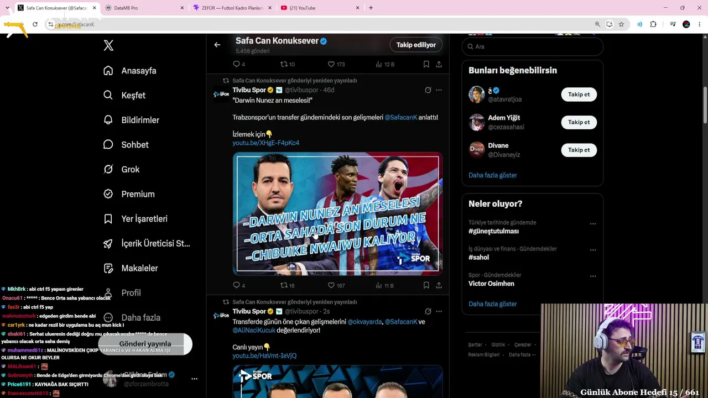Open Makaleler in the sidebar
This screenshot has height=398, width=708.
[131, 268]
